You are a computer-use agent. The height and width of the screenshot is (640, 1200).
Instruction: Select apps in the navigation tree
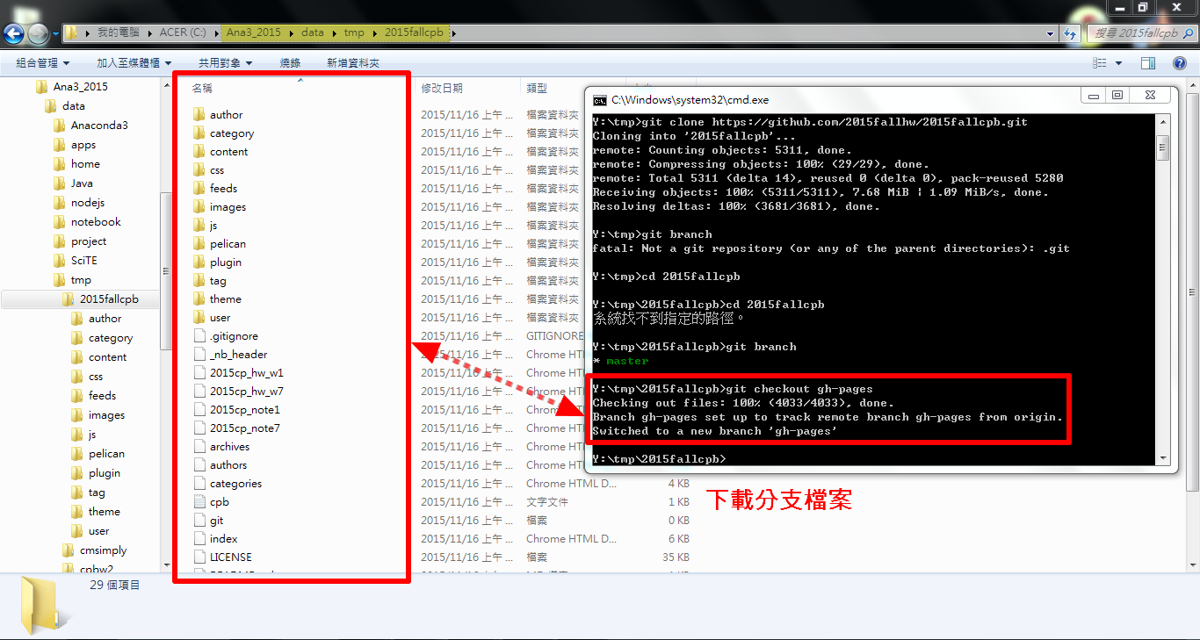83,145
